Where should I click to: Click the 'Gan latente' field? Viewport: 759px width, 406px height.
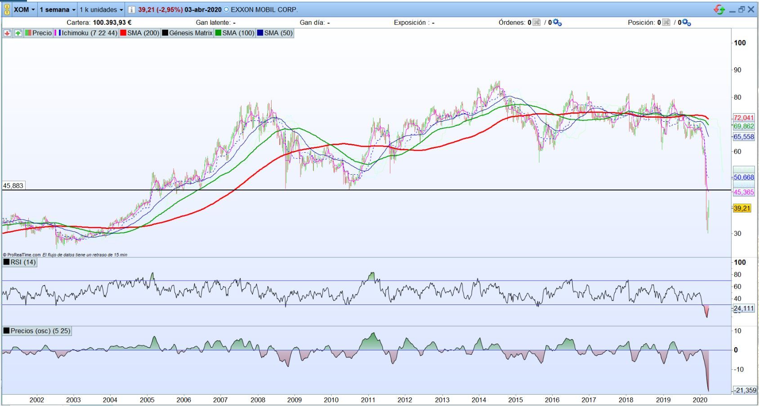(x=216, y=22)
